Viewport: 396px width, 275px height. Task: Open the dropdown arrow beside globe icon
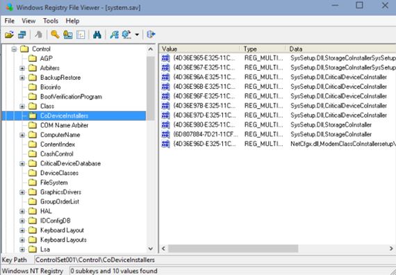pyautogui.click(x=137, y=35)
